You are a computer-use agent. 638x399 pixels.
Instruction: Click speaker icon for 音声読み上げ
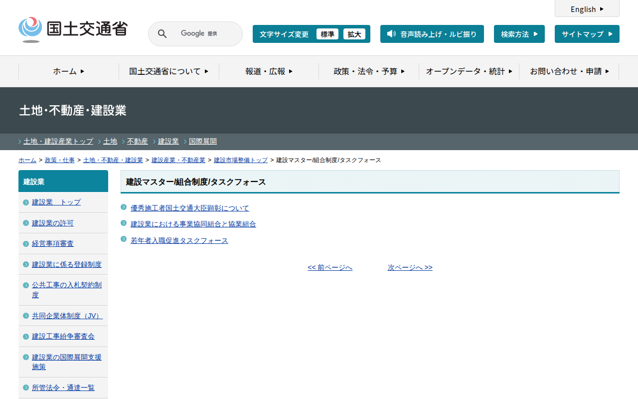pyautogui.click(x=391, y=34)
